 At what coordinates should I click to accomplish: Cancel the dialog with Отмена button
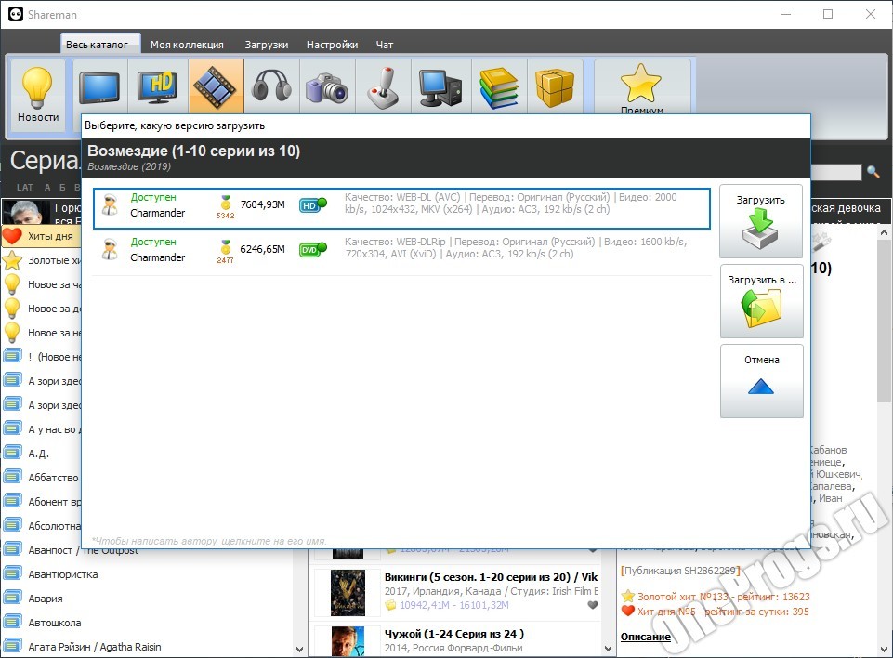tap(761, 381)
